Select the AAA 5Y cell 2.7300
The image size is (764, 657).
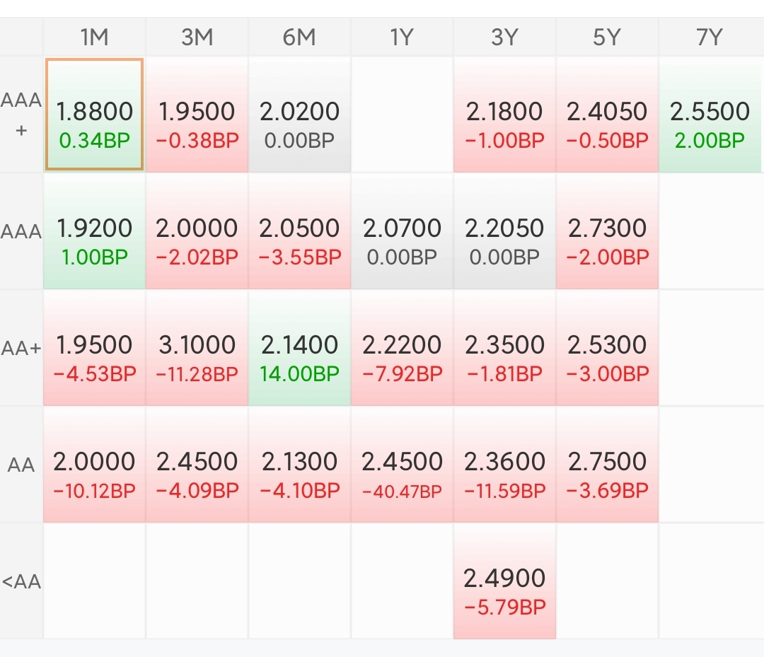point(607,231)
